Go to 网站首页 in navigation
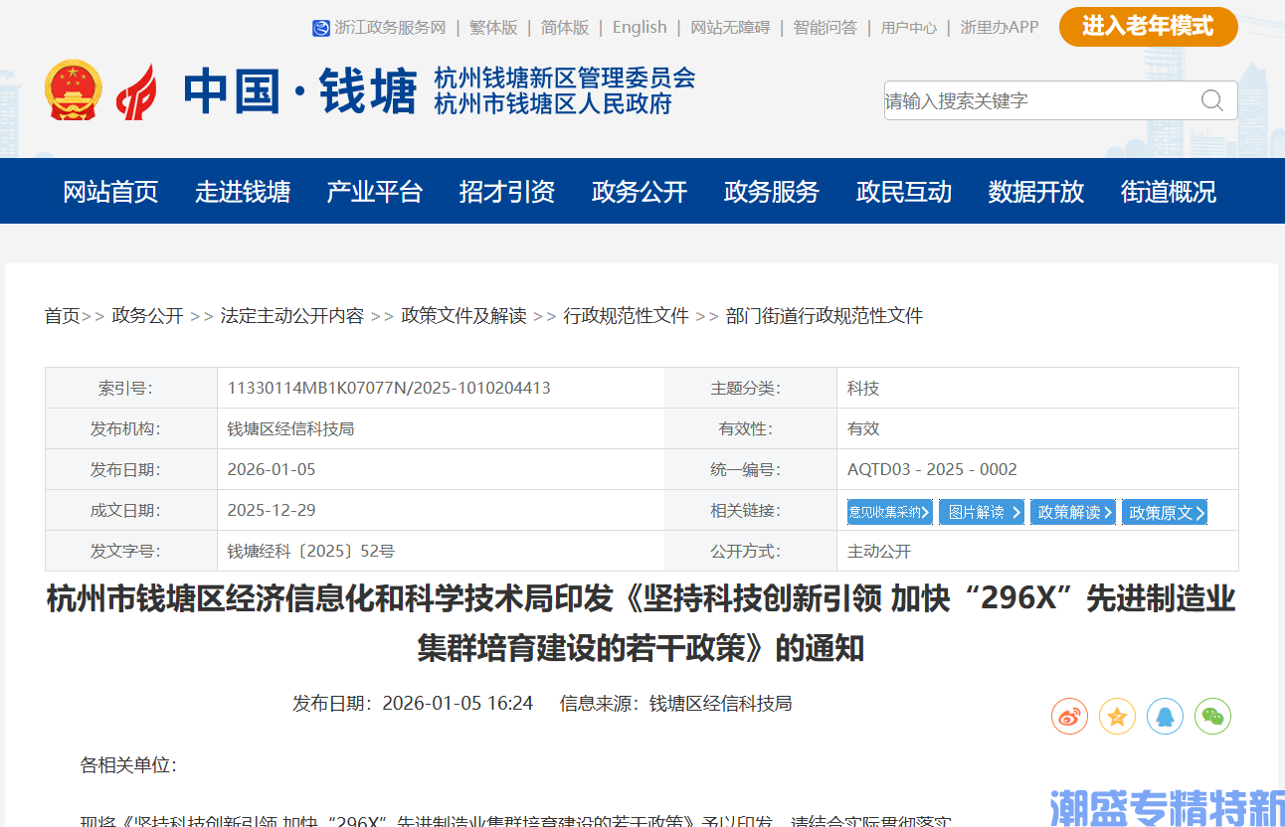The width and height of the screenshot is (1285, 827). pos(110,192)
